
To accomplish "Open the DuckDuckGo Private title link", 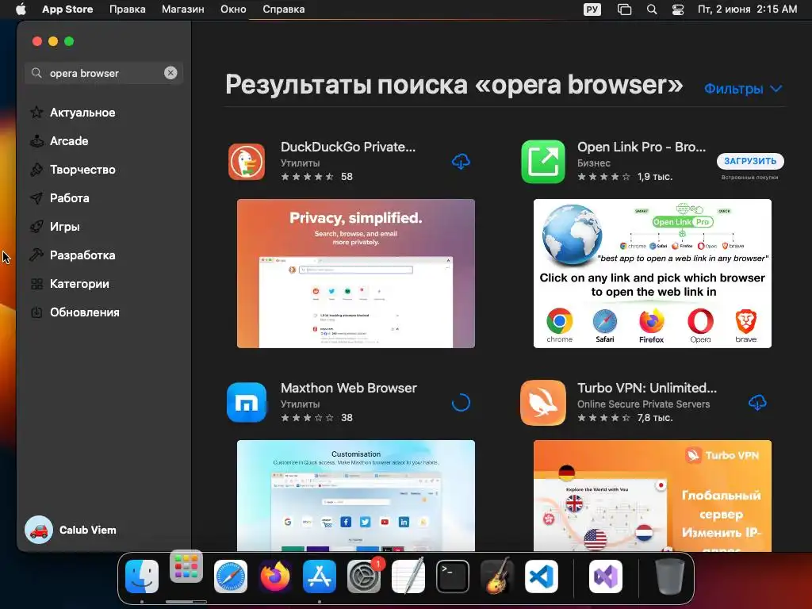I will click(348, 147).
